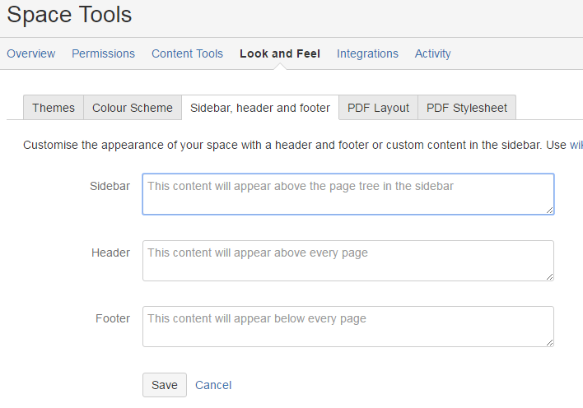
Task: Click the Header text area resize handle
Action: 549,276
